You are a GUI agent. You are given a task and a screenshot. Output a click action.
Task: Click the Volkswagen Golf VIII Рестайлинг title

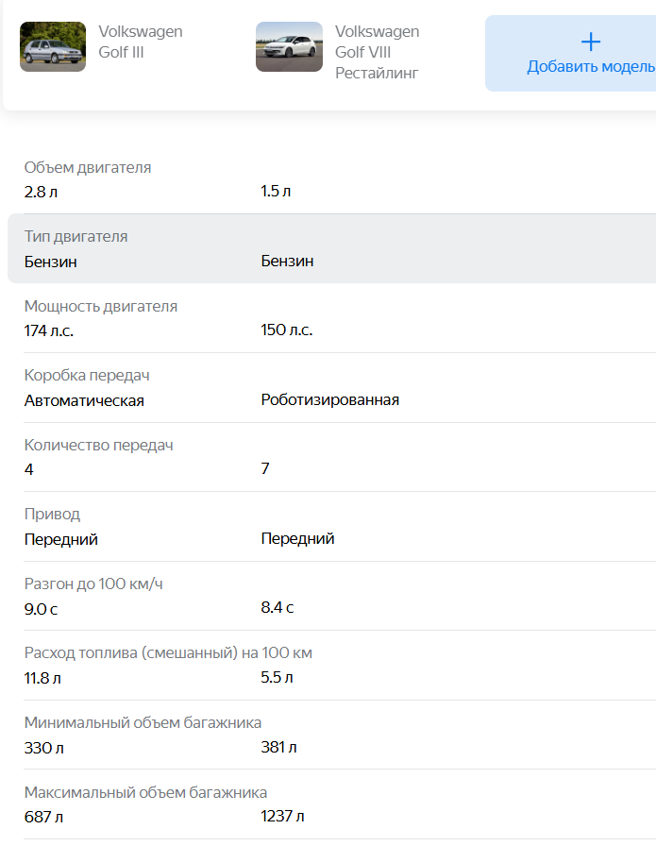pyautogui.click(x=377, y=52)
